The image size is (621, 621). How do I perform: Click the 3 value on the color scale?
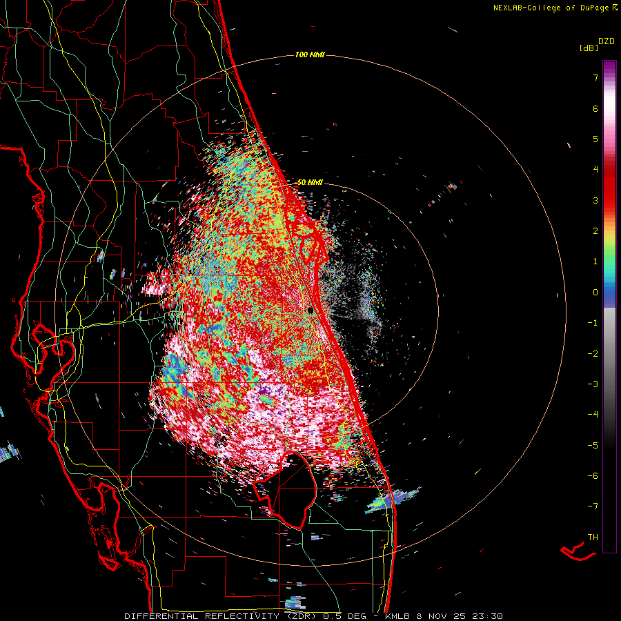click(x=595, y=200)
